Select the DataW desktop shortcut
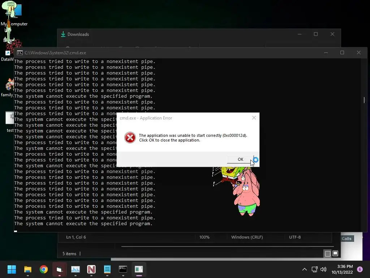This screenshot has width=370, height=278. pyautogui.click(x=8, y=51)
